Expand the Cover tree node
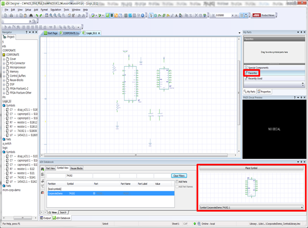308x228 pixels. click(x=4, y=59)
